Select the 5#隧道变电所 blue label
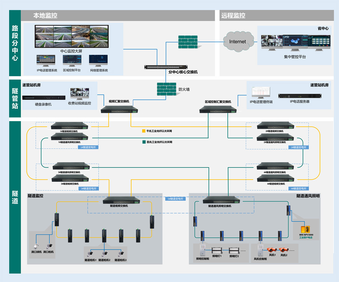 coord(175,199)
